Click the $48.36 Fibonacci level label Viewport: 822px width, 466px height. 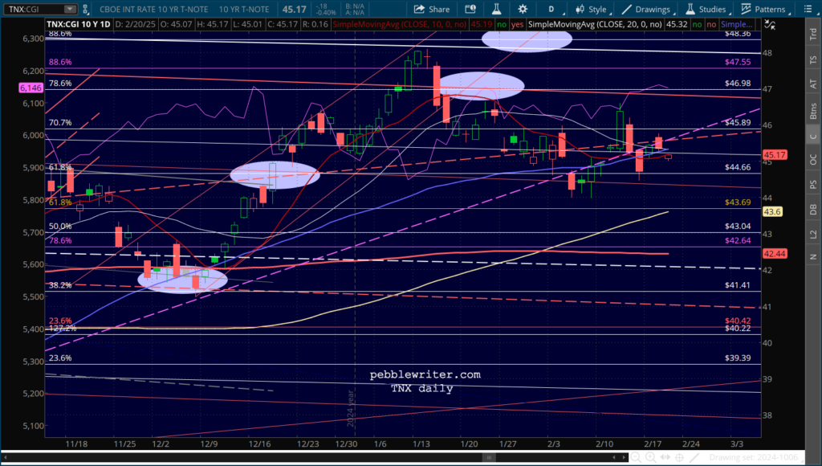click(x=738, y=34)
